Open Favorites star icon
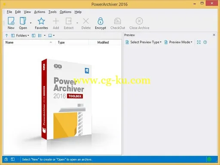 click(41, 21)
